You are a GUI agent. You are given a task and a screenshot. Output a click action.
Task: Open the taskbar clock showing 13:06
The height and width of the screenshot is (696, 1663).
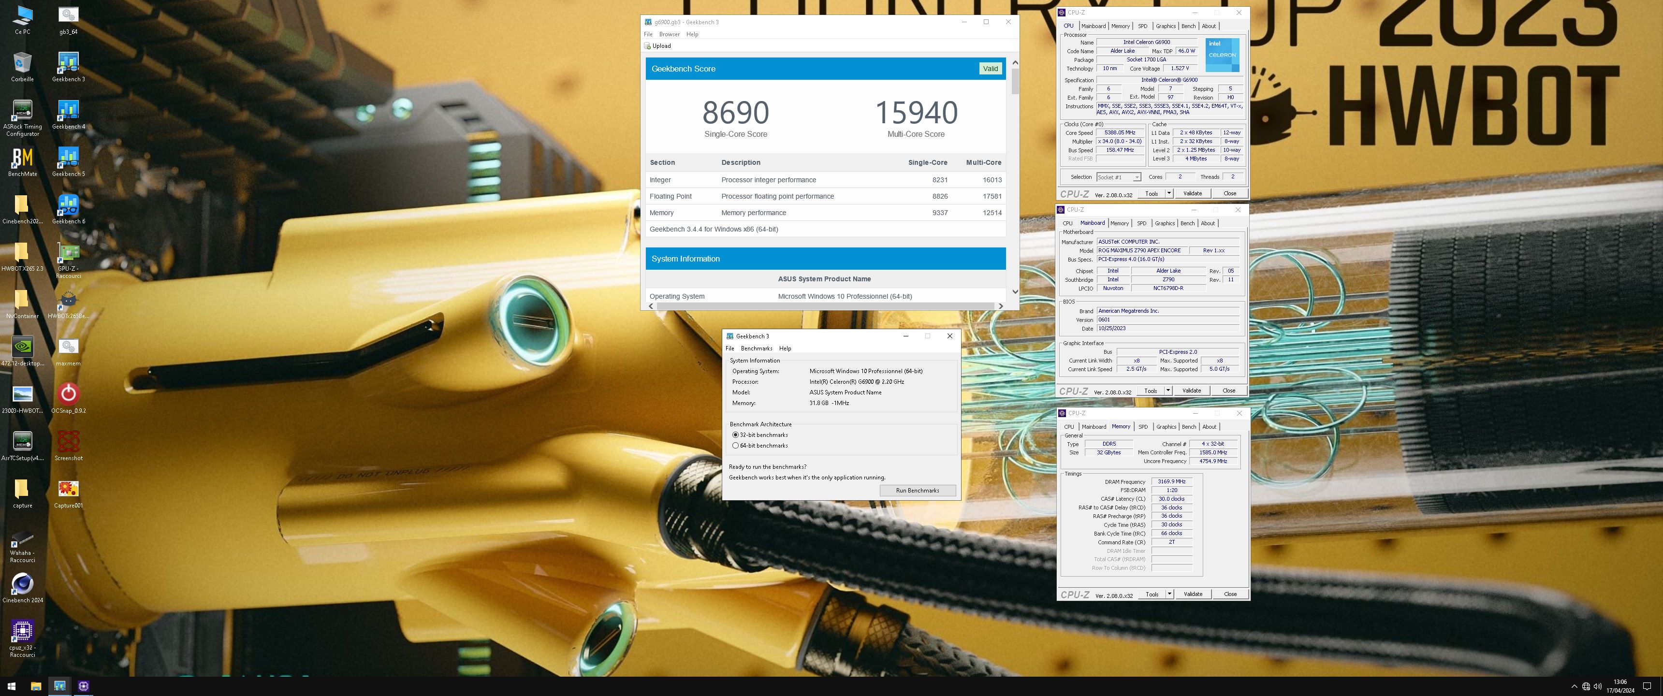[x=1620, y=686]
